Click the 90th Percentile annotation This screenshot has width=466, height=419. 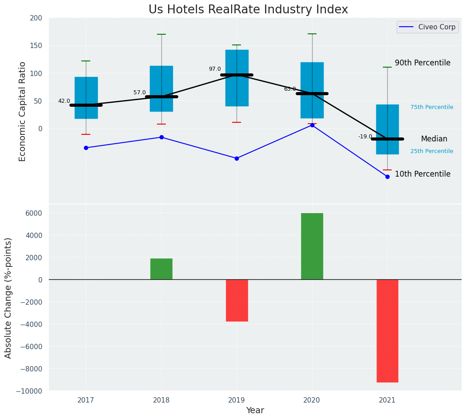coord(422,63)
